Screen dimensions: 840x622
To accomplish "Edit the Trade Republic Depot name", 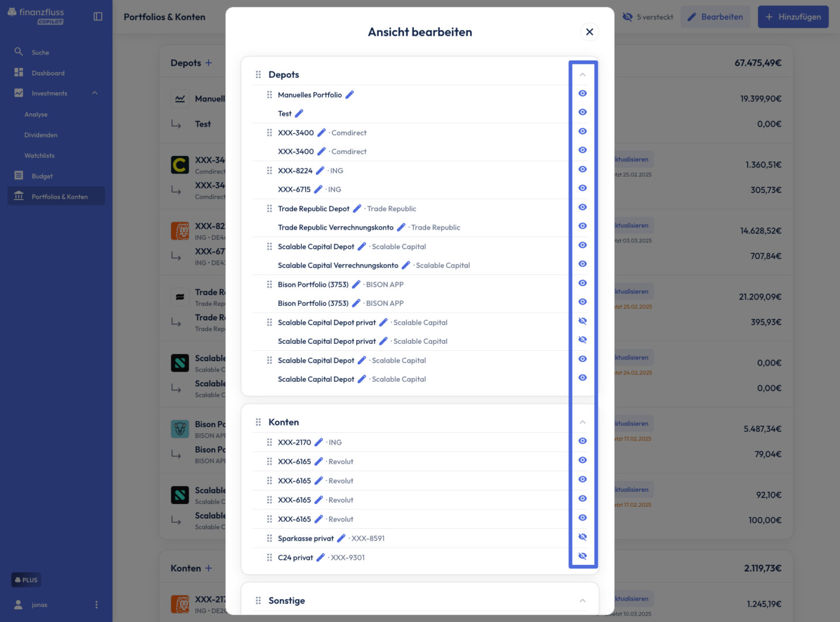I will pos(357,208).
